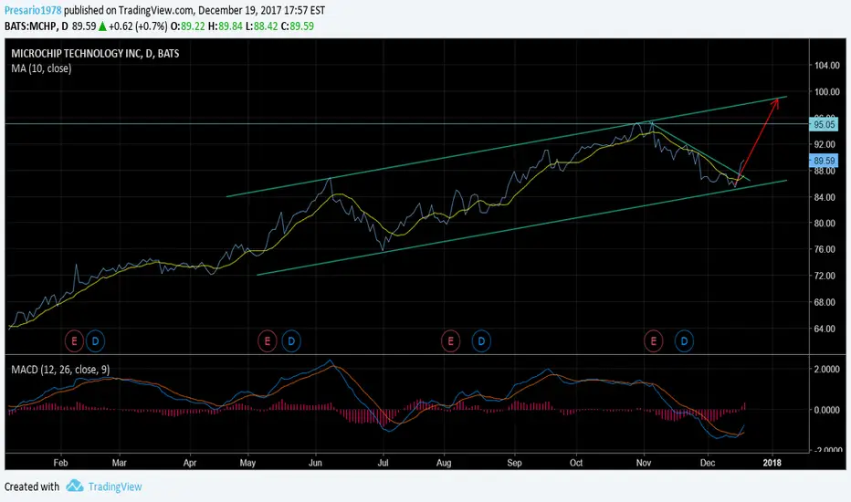Open the dividend marker D near May
Screen dimensions: 851x502
[x=291, y=340]
